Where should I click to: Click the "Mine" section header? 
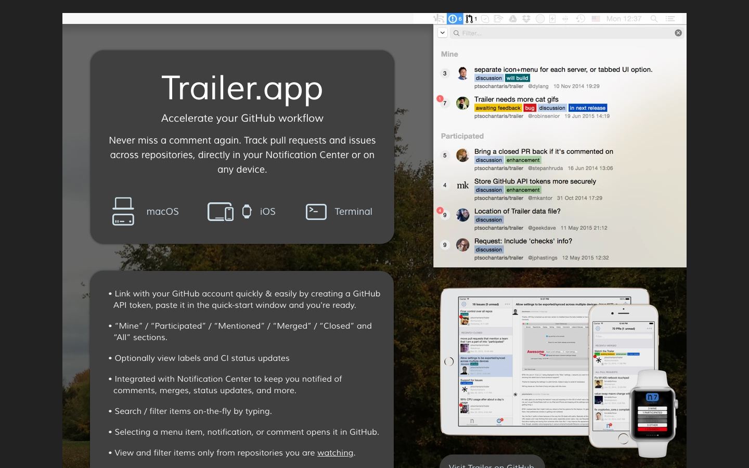coord(449,54)
